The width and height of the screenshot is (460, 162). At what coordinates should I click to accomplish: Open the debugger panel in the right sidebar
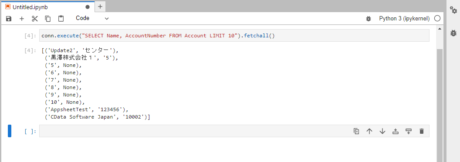(453, 33)
